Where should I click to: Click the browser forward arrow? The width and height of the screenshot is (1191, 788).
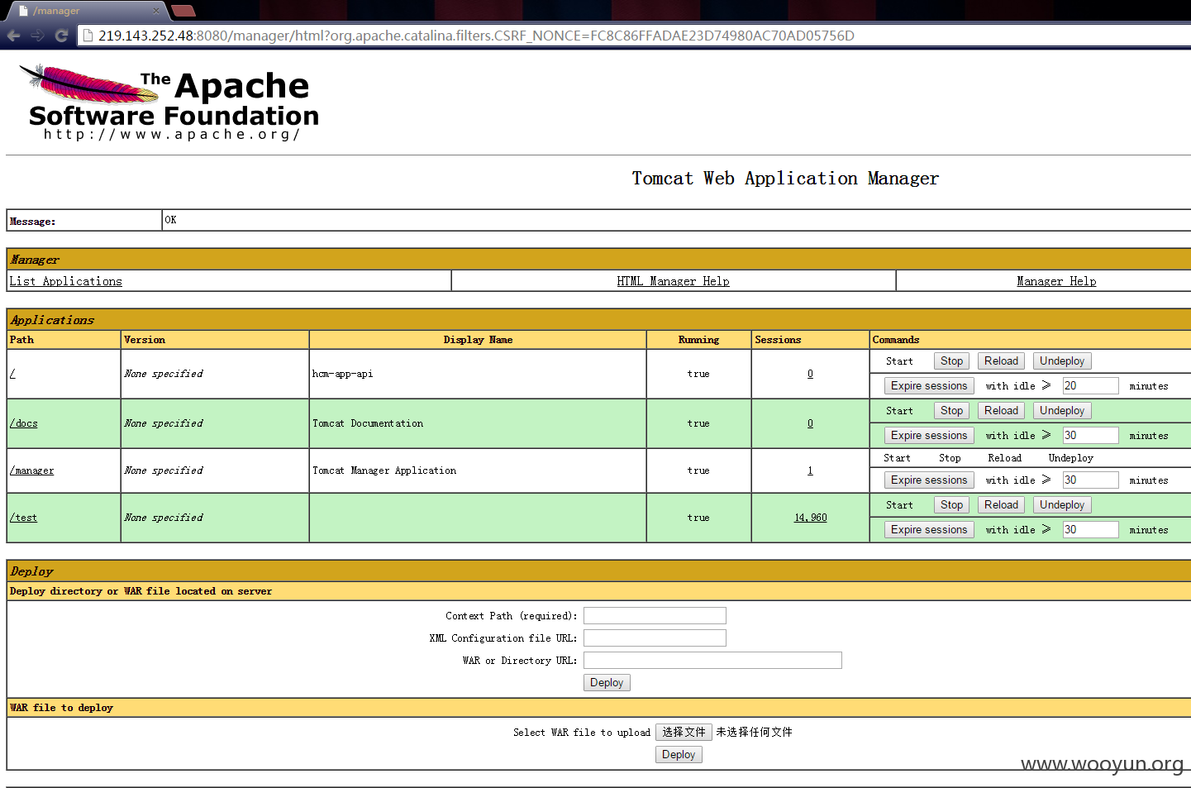[x=37, y=36]
